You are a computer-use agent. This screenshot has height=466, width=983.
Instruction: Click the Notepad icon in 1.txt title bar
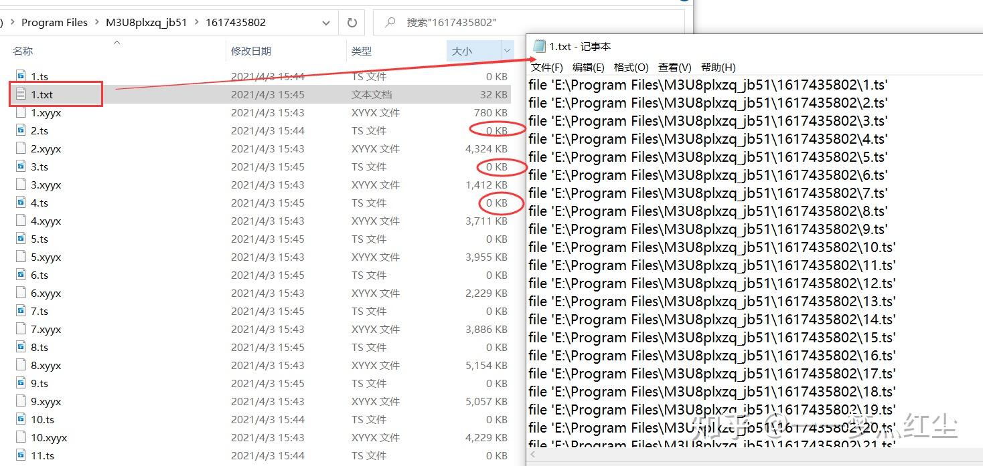click(x=538, y=45)
